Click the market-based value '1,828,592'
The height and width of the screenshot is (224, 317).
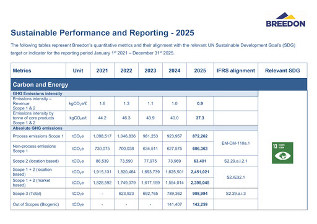(102, 183)
